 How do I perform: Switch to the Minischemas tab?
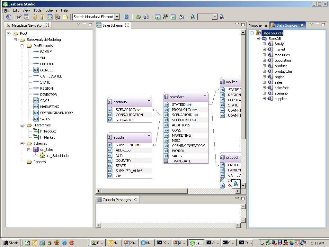[x=258, y=25]
